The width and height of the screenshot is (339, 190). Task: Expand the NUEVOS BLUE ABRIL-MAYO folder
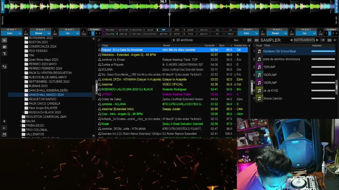(x=23, y=77)
